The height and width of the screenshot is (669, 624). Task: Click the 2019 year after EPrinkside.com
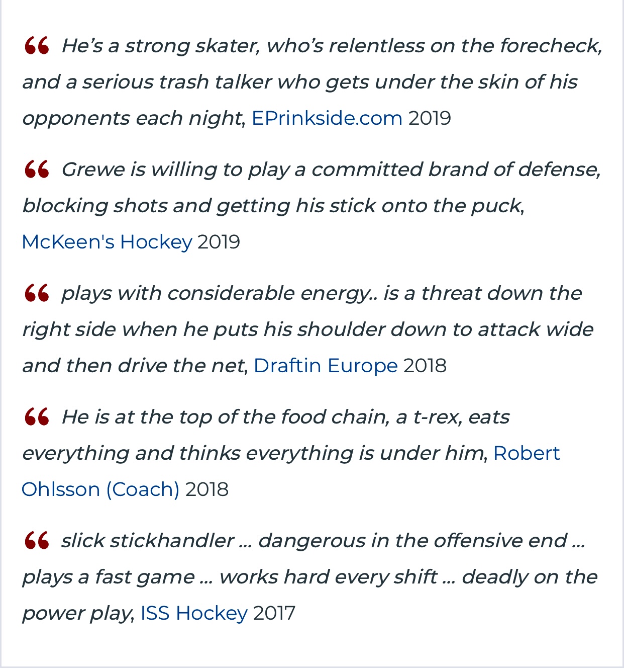point(430,118)
